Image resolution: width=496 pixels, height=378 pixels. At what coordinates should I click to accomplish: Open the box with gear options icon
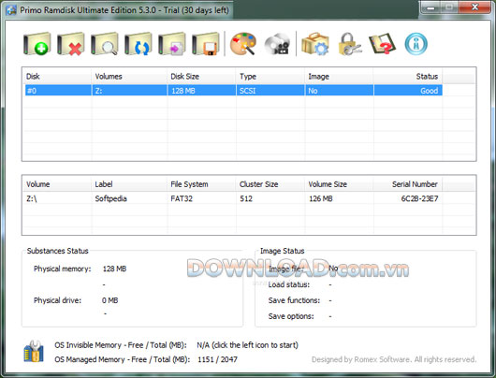coord(315,44)
